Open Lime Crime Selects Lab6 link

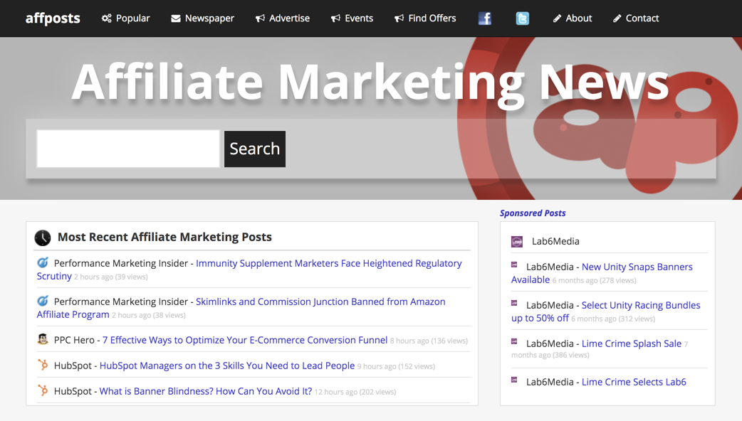coord(634,382)
